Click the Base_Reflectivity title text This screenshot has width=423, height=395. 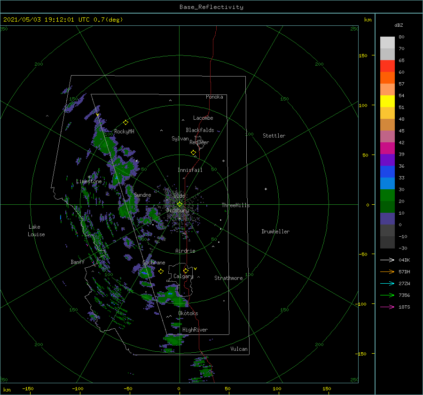(x=211, y=7)
